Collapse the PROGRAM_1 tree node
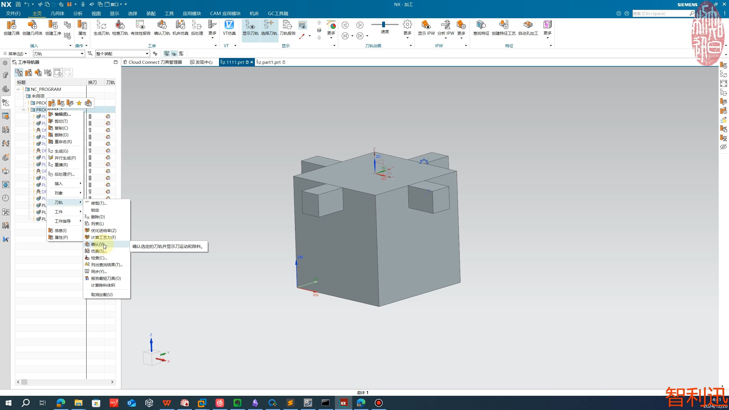The height and width of the screenshot is (410, 729). coord(24,110)
